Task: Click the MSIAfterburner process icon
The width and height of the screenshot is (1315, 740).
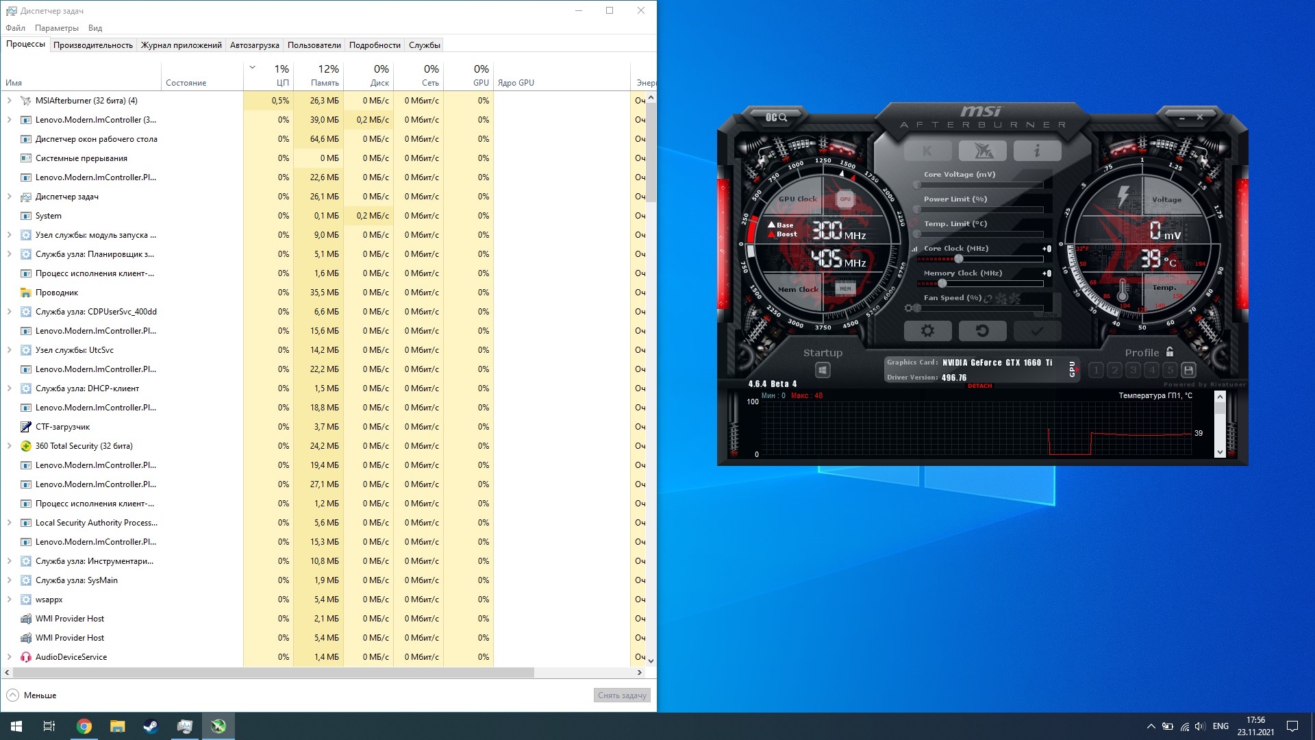Action: click(x=26, y=101)
